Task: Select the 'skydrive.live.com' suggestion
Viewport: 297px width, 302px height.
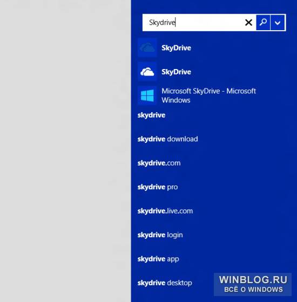Action: 165,211
